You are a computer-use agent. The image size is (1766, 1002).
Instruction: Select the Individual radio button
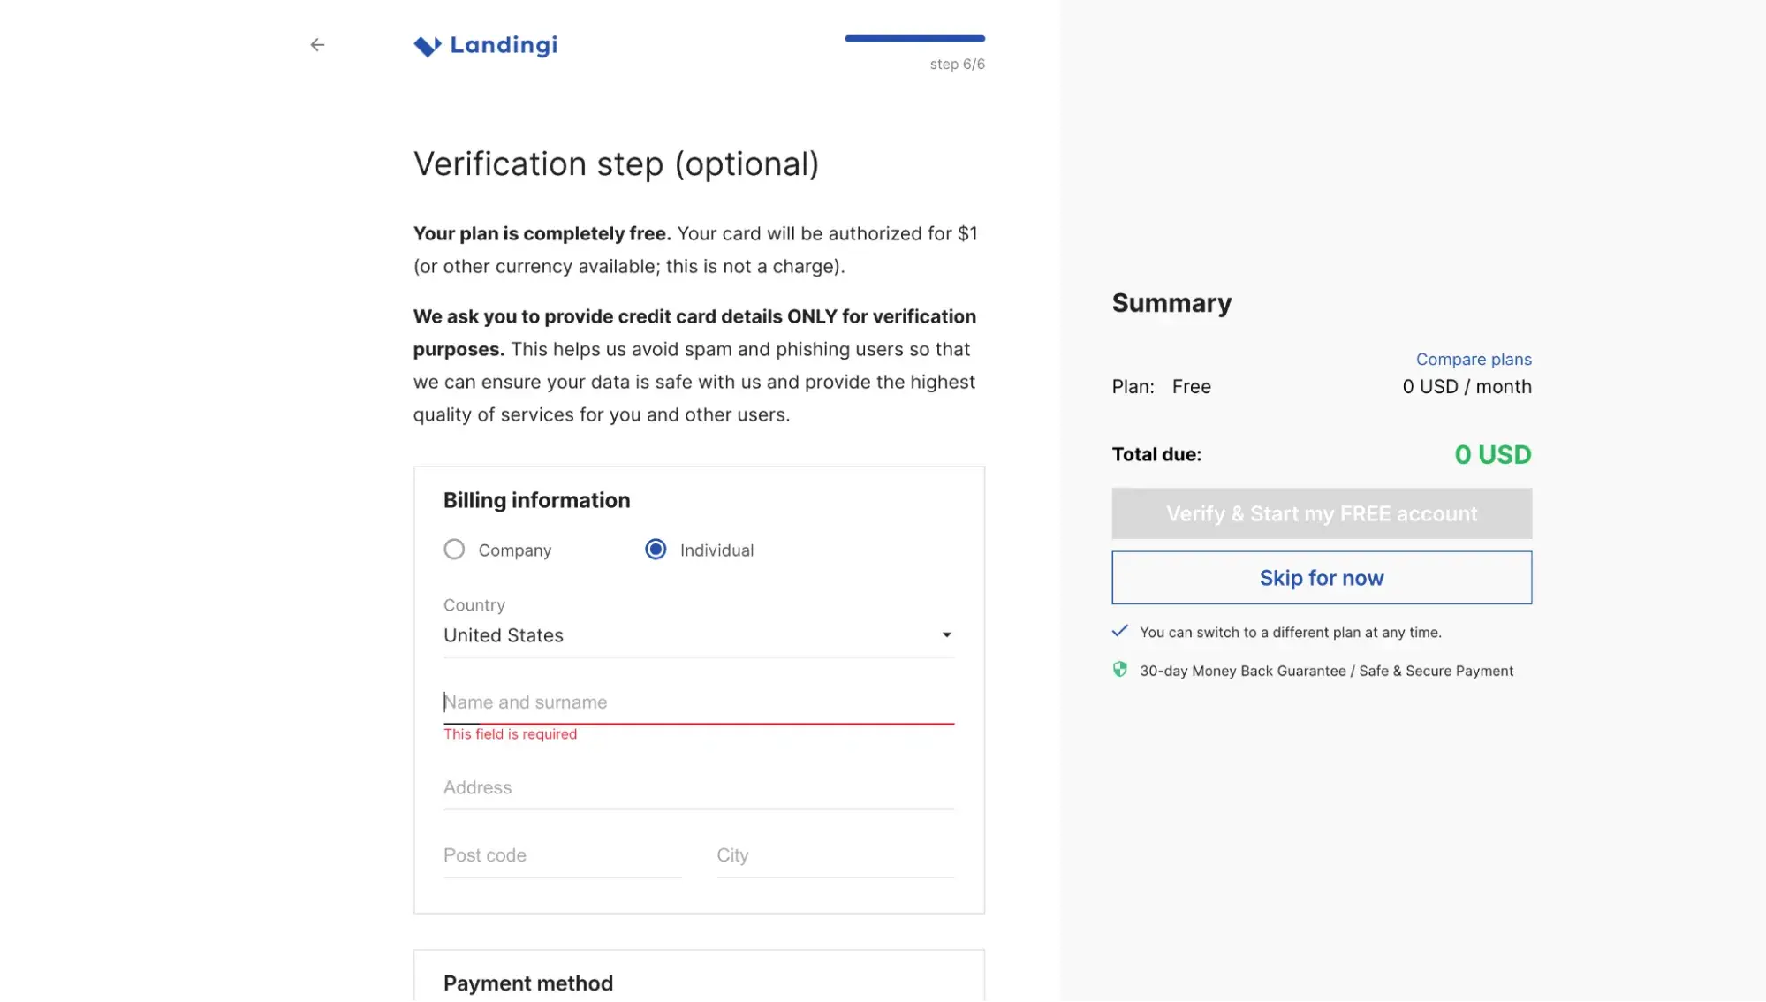click(656, 550)
